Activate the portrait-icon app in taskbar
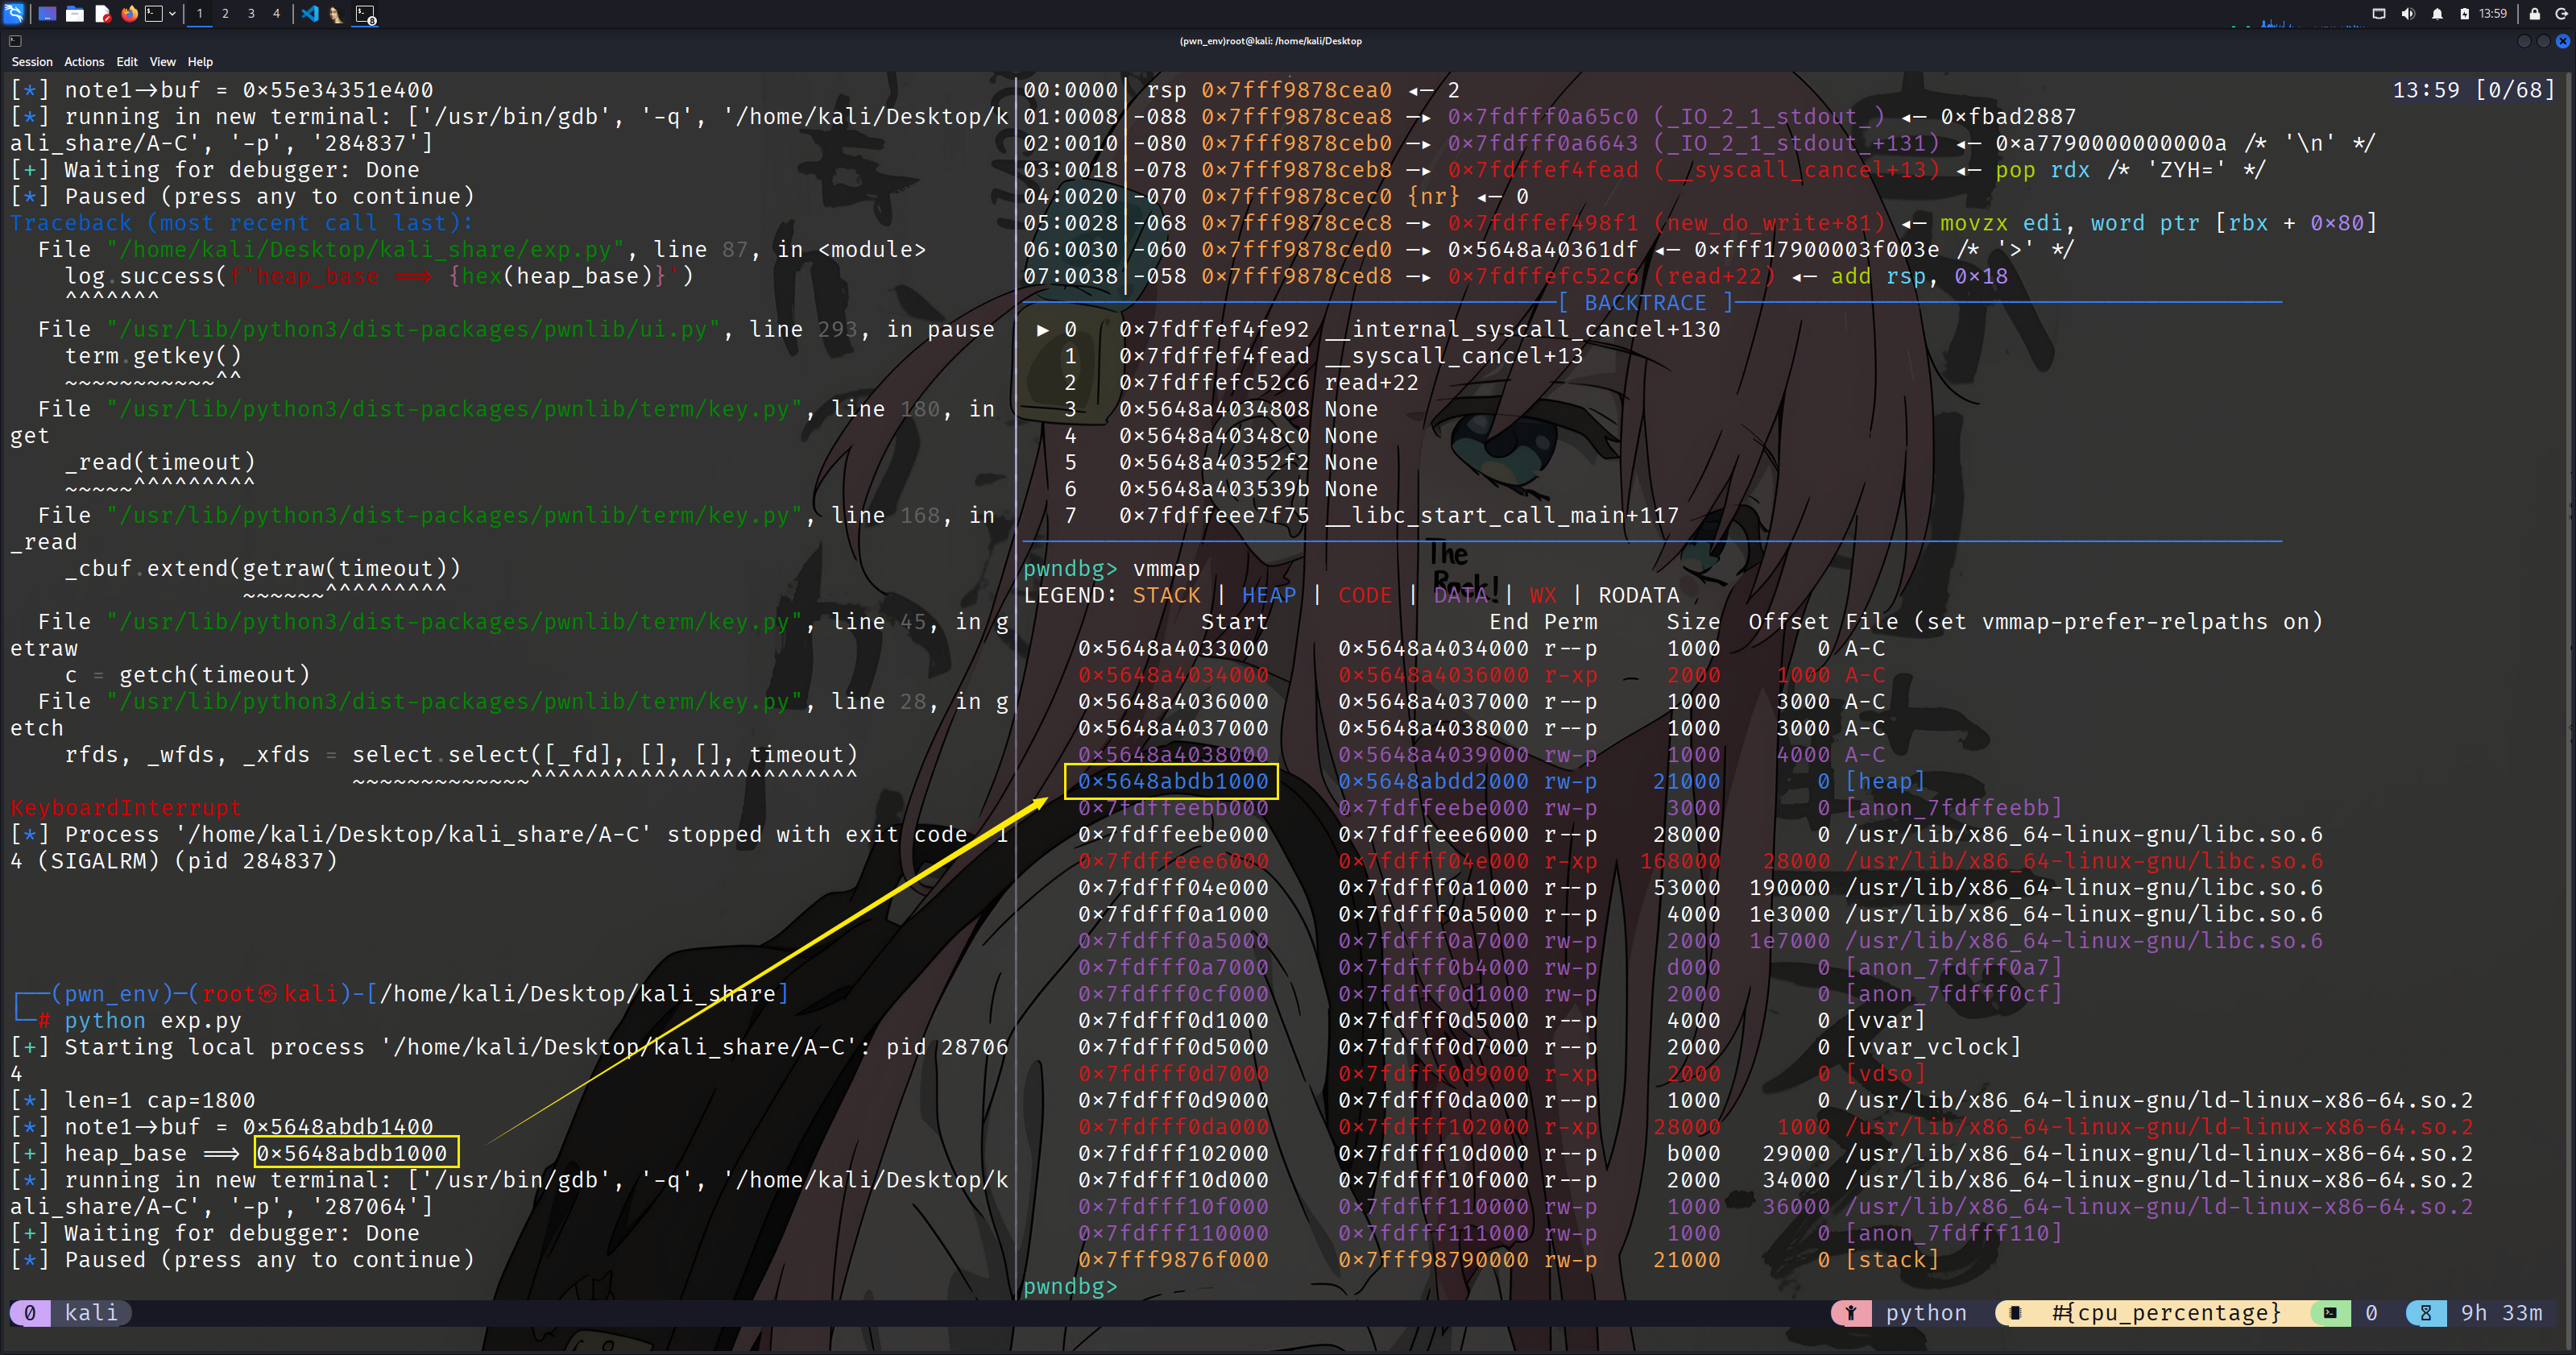The height and width of the screenshot is (1355, 2576). (336, 14)
